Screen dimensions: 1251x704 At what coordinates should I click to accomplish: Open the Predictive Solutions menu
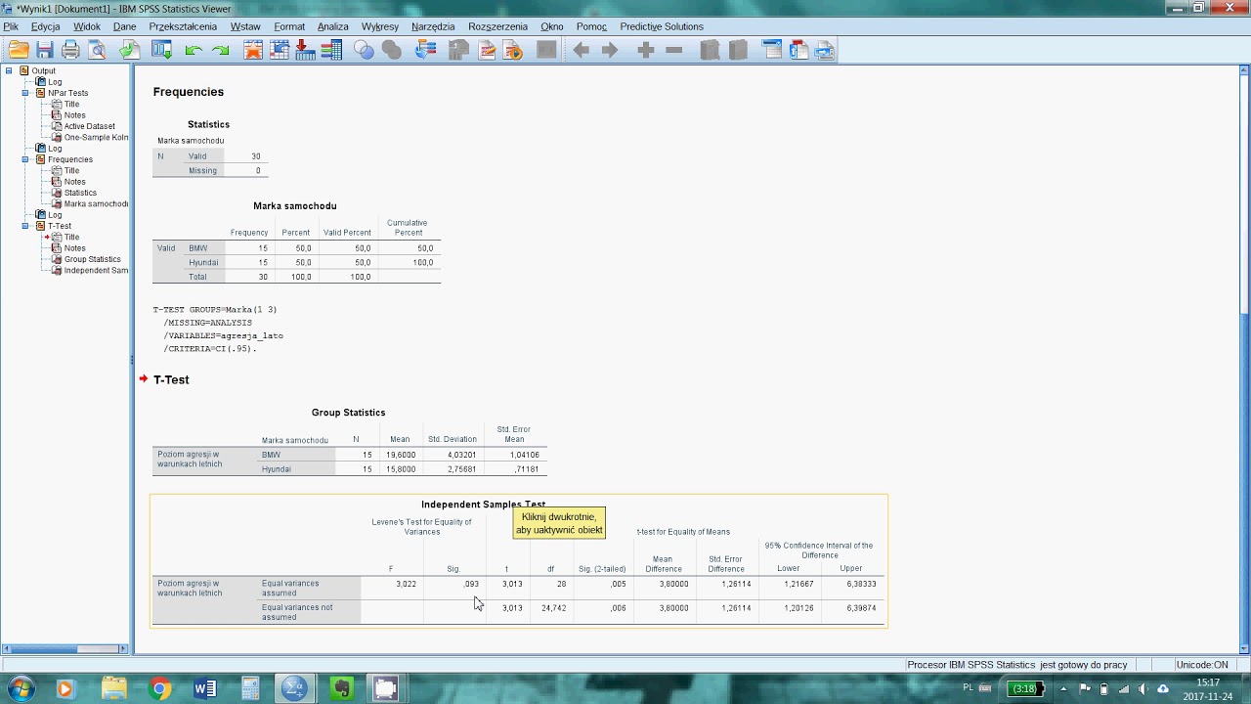pyautogui.click(x=662, y=26)
